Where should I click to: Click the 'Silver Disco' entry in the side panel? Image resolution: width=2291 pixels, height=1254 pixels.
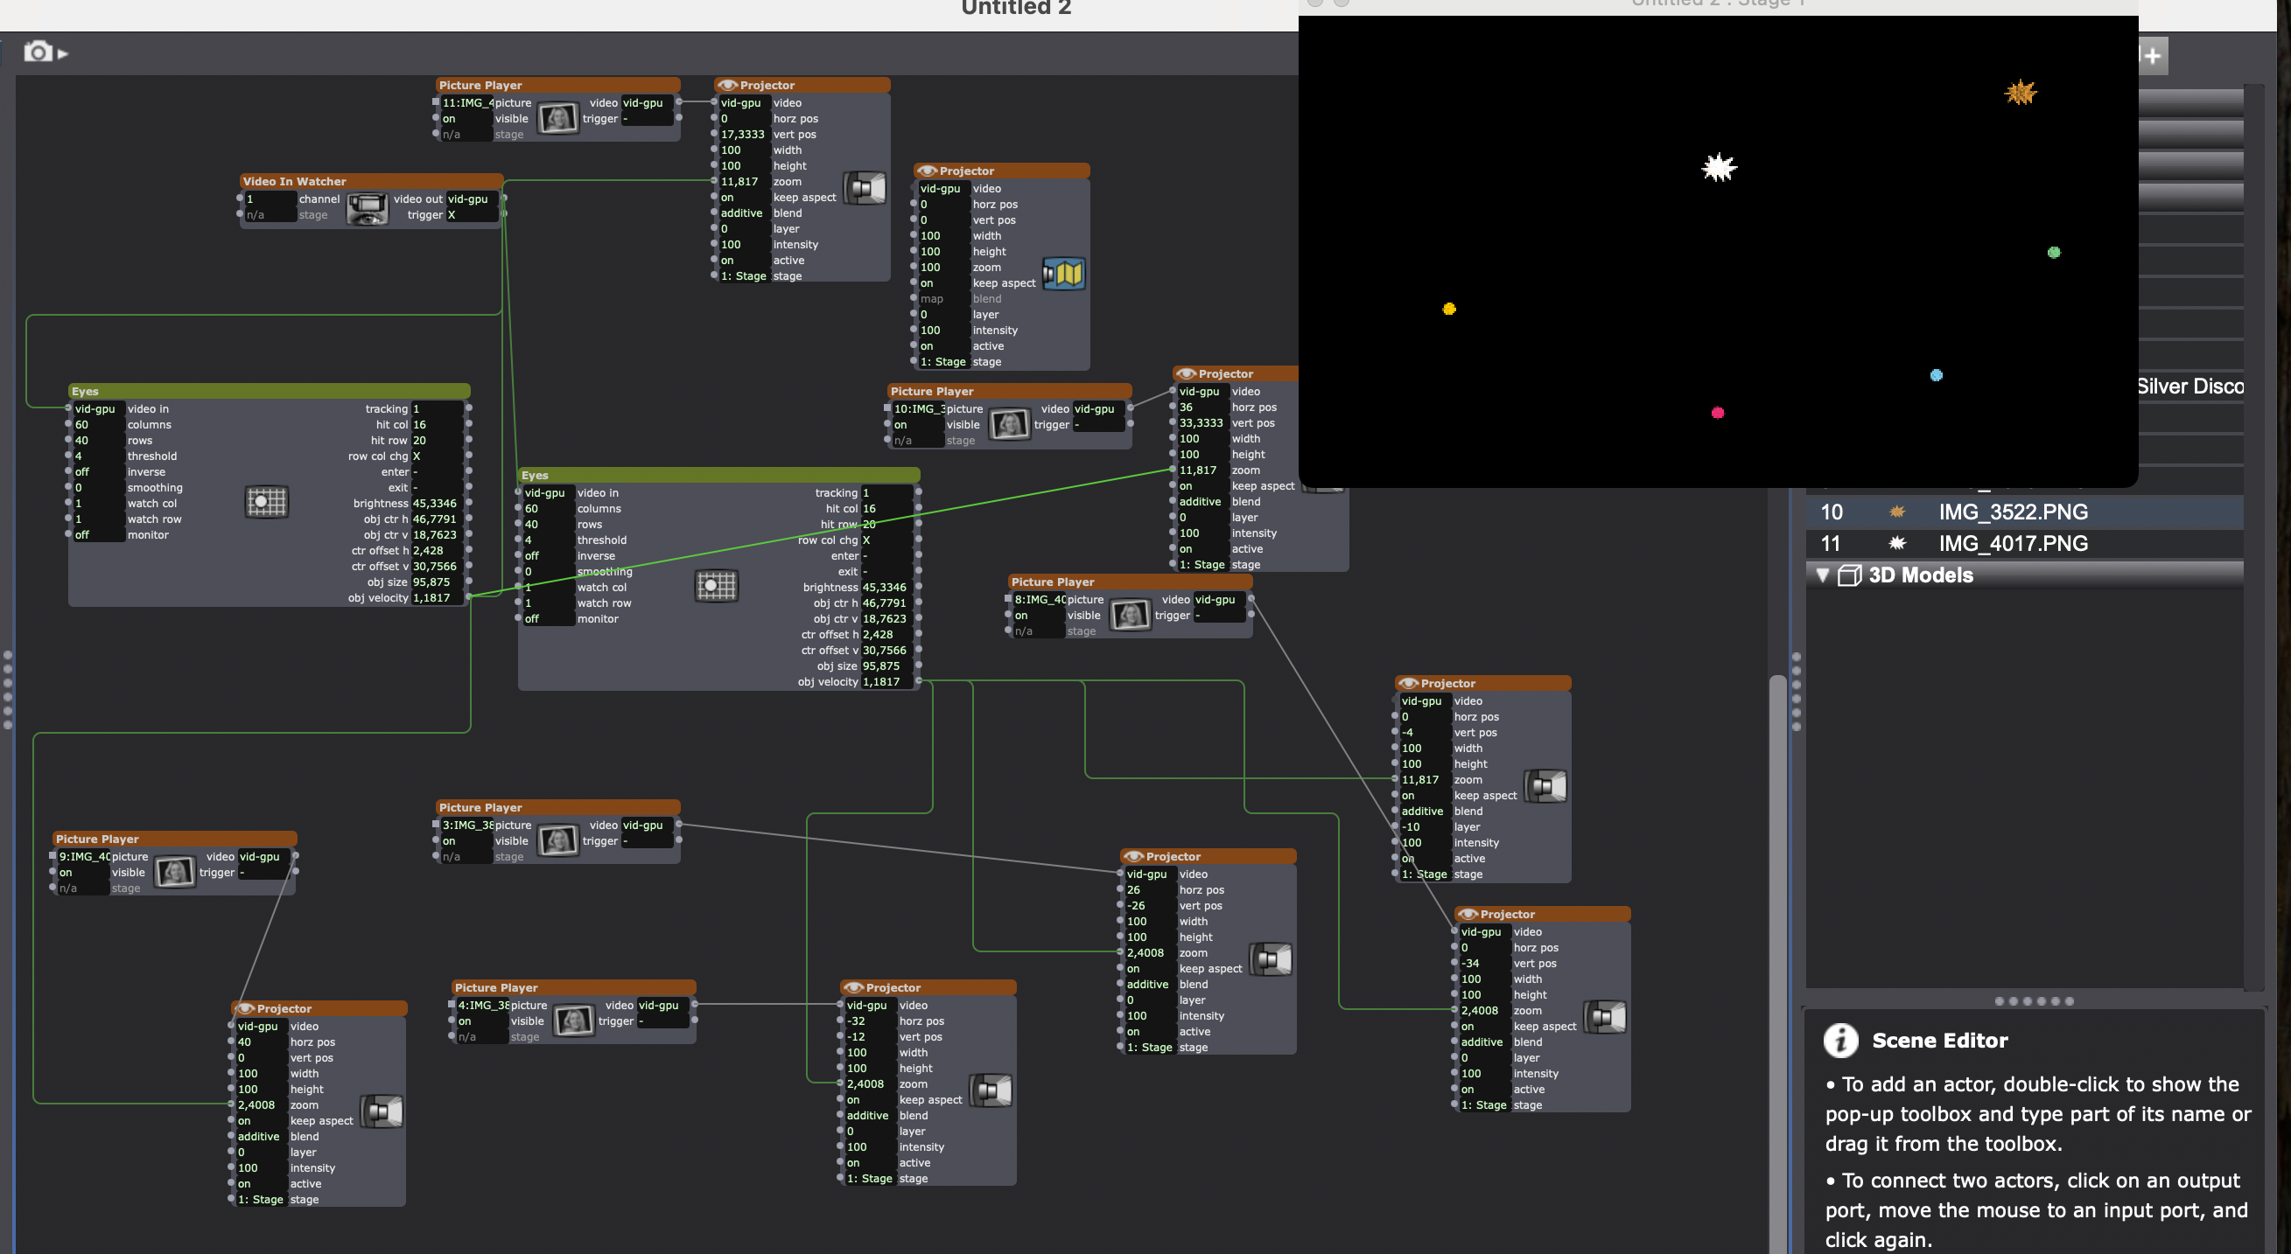[x=2189, y=387]
